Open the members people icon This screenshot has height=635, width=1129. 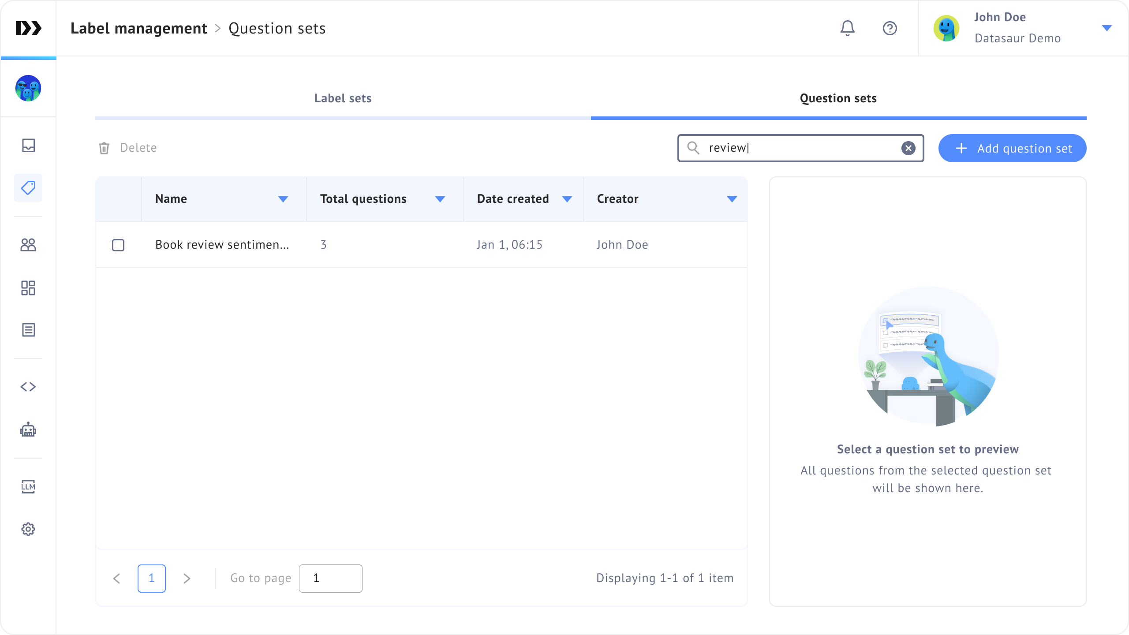(28, 245)
